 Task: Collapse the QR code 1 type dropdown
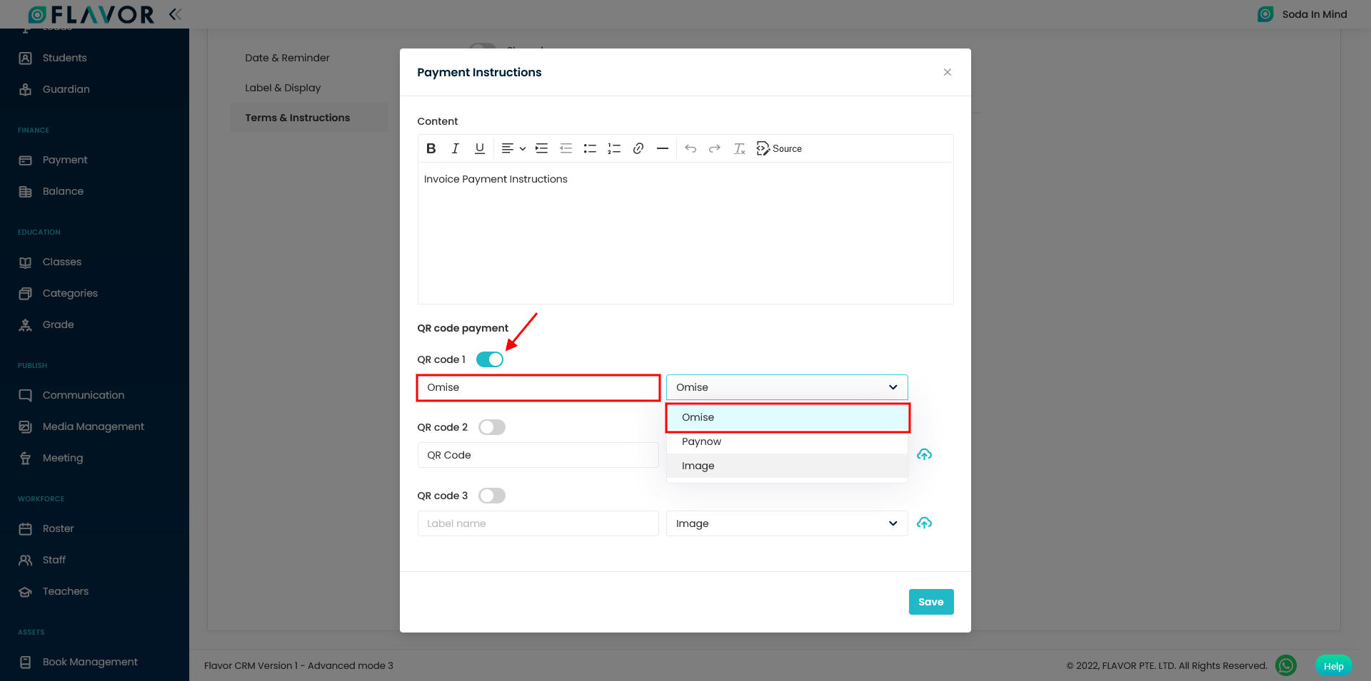pos(787,387)
